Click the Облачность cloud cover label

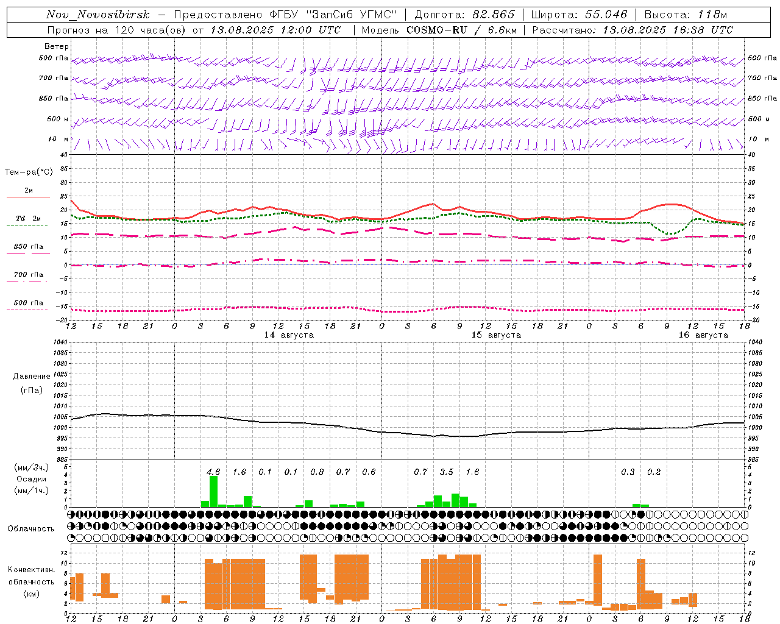[31, 529]
